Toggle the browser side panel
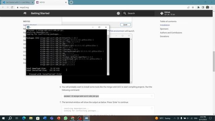 tap(203, 7)
